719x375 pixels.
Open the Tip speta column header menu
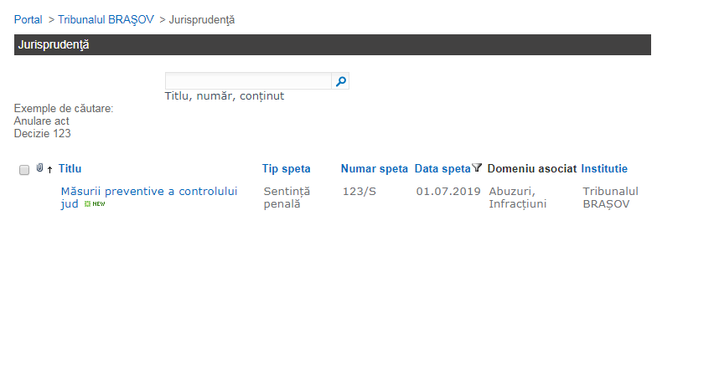(286, 169)
